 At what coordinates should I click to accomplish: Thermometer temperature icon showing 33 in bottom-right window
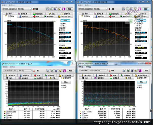click(x=110, y=71)
